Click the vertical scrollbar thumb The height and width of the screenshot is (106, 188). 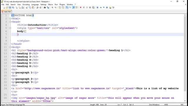(x=185, y=54)
